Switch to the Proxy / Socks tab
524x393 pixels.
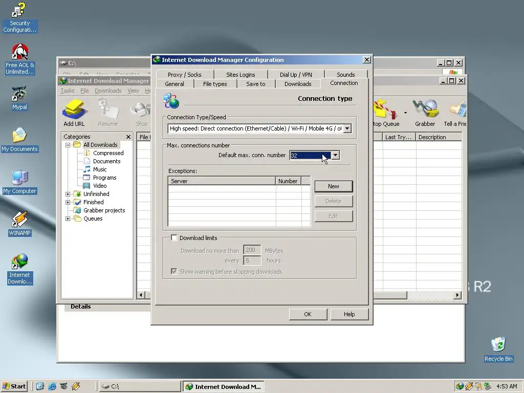(184, 75)
